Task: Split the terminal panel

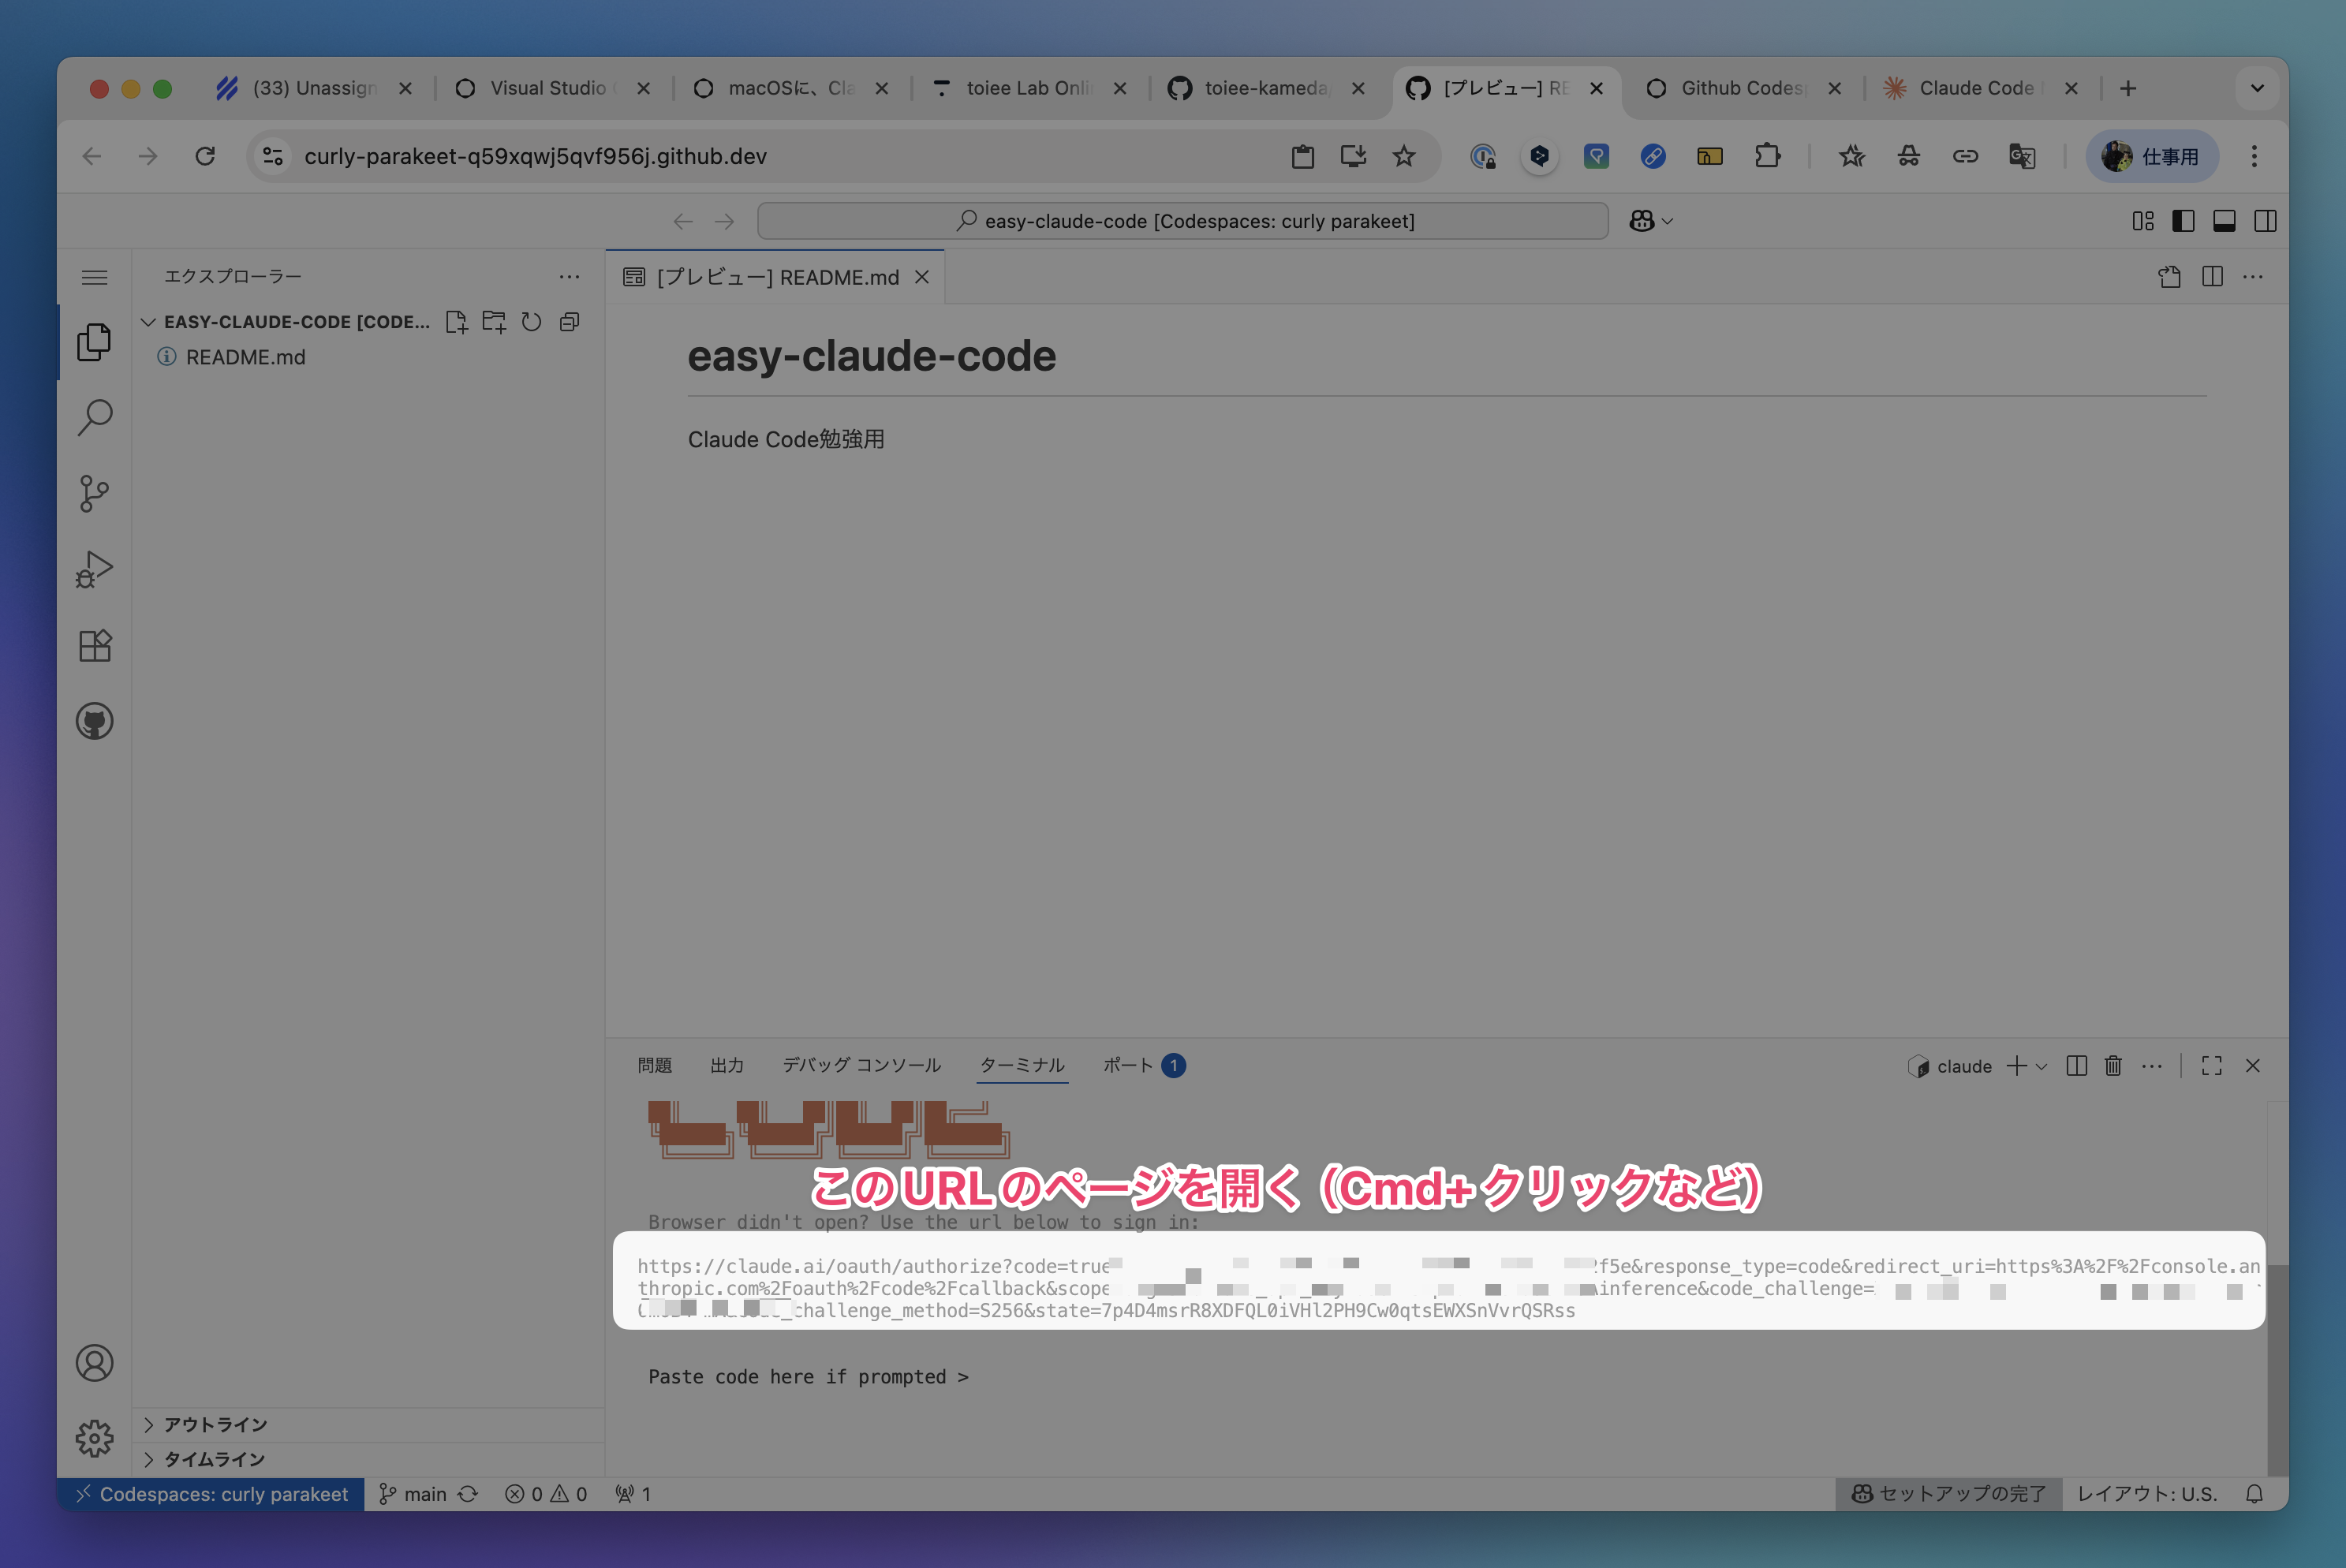Action: [x=2076, y=1066]
